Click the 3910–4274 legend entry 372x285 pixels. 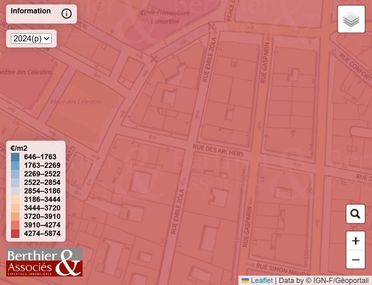(36, 225)
